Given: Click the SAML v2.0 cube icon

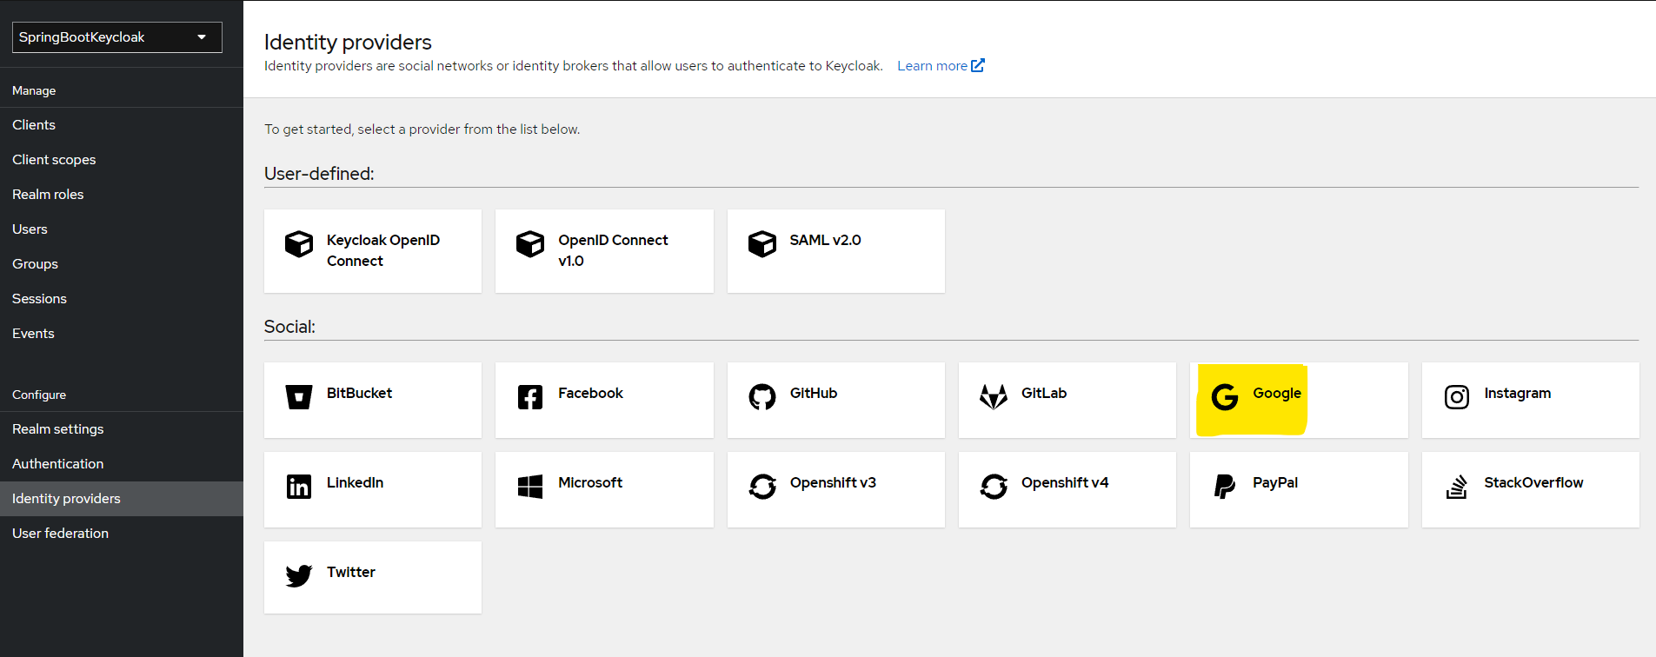Looking at the screenshot, I should 762,244.
